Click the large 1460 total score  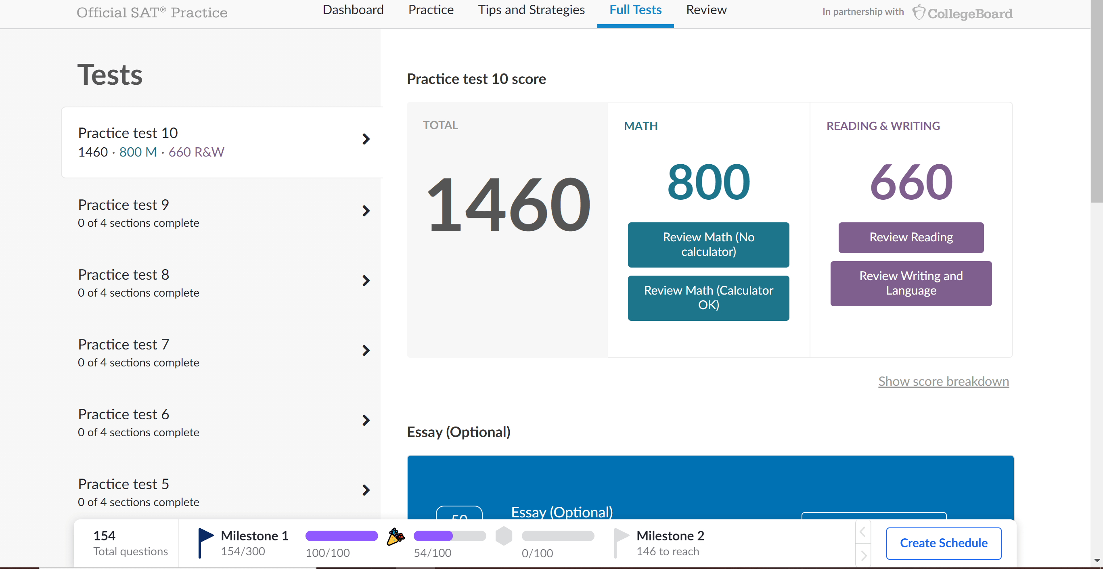[x=508, y=205]
